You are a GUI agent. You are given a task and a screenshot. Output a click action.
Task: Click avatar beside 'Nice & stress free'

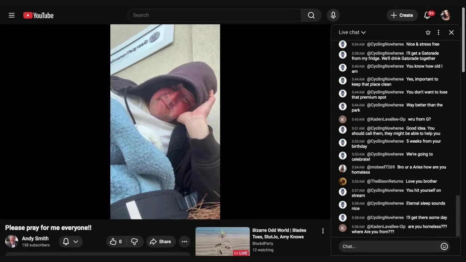pyautogui.click(x=343, y=44)
